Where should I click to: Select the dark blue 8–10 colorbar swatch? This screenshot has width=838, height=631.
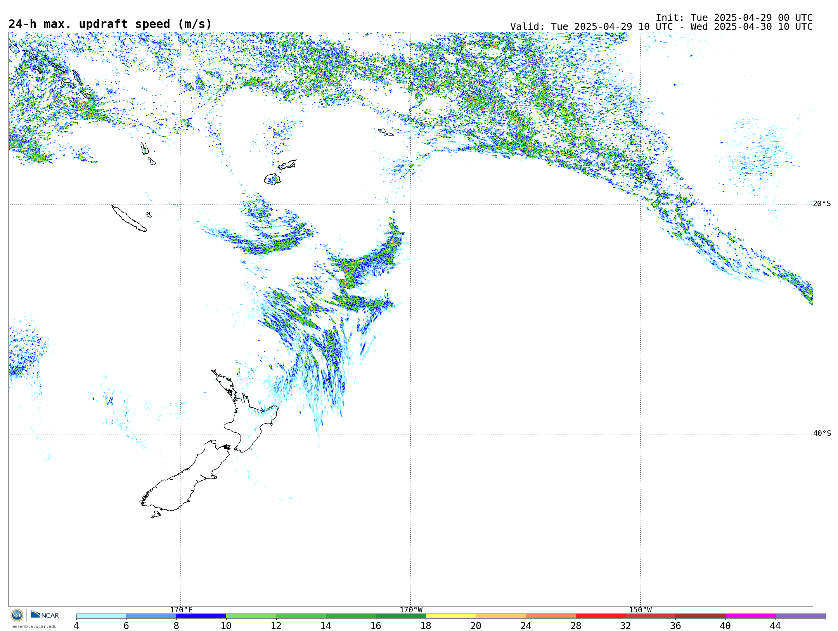[201, 616]
